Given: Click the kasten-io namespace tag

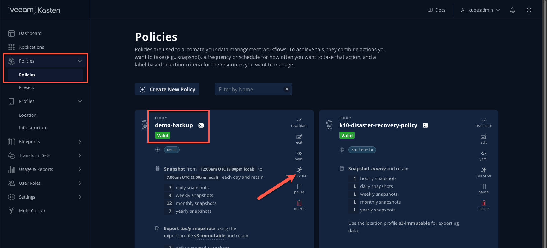Looking at the screenshot, I should tap(362, 150).
